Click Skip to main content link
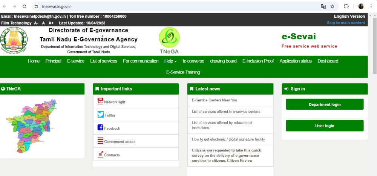The height and width of the screenshot is (176, 377). 346,23
